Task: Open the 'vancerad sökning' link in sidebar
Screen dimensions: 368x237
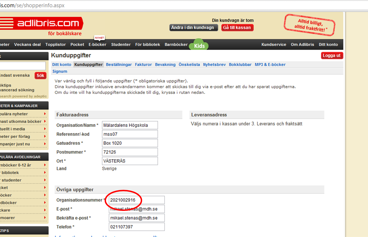Action: pos(17,90)
